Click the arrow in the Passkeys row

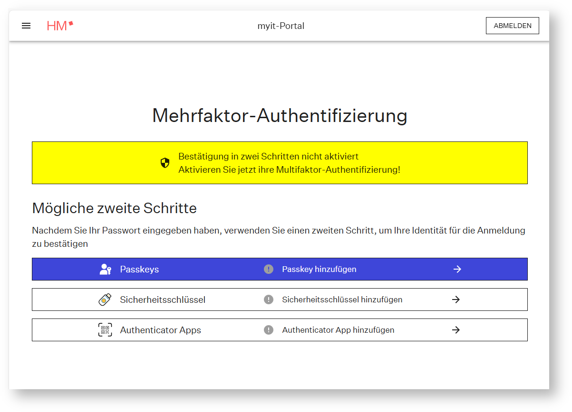[457, 269]
